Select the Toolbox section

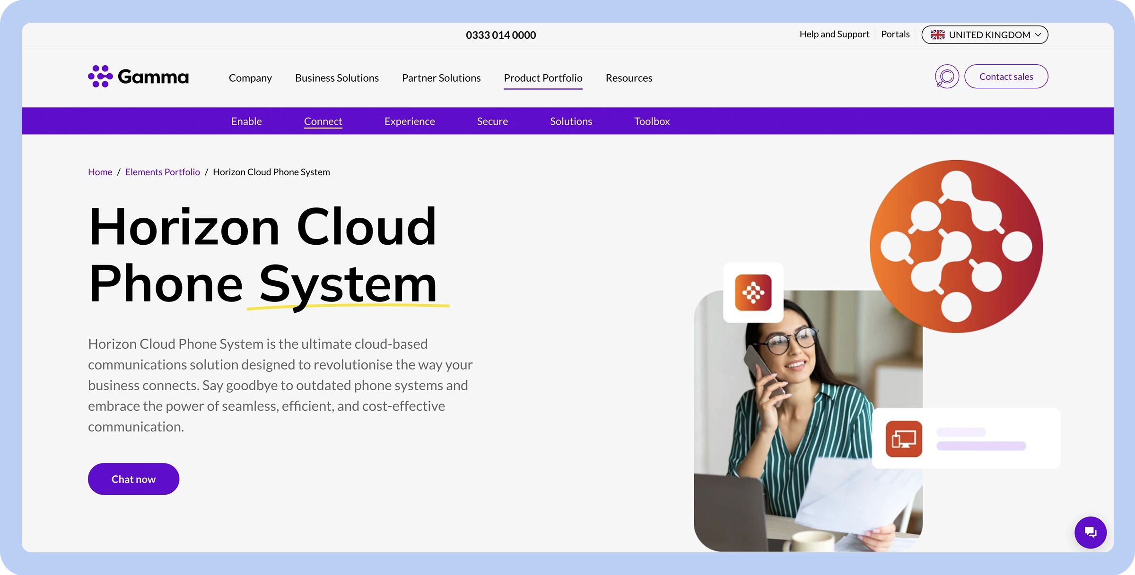click(652, 121)
